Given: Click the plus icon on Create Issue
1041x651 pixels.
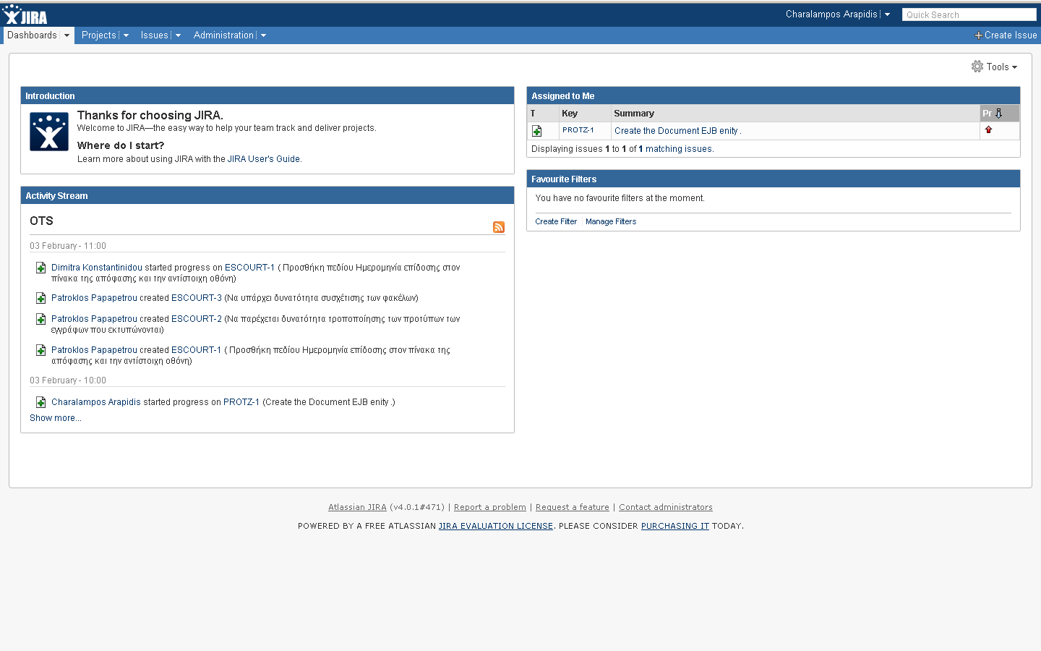Looking at the screenshot, I should pos(978,35).
